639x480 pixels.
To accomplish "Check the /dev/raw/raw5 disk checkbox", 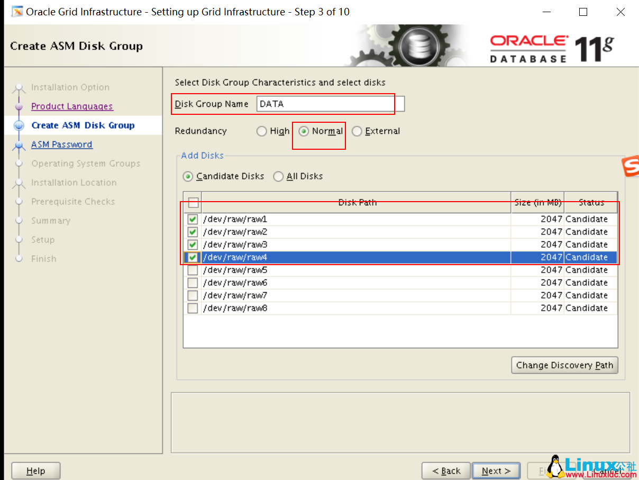I will pyautogui.click(x=193, y=270).
